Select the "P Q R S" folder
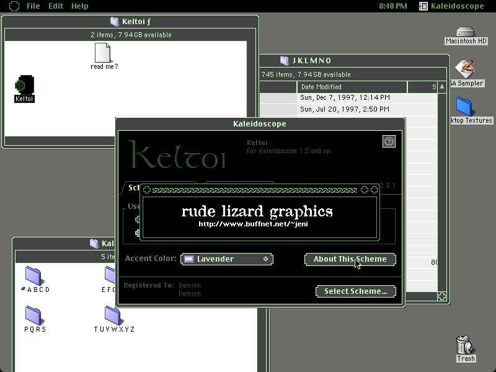 pyautogui.click(x=33, y=316)
